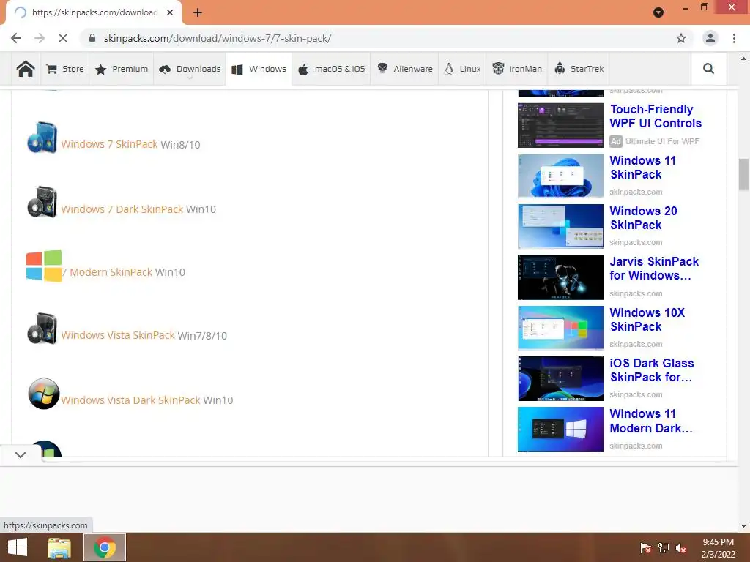
Task: Open Windows 7 SkinPack link
Action: coord(109,144)
